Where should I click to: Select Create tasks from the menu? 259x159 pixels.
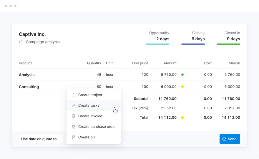(x=89, y=106)
